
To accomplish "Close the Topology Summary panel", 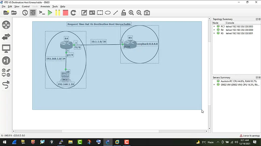I will tap(259, 19).
